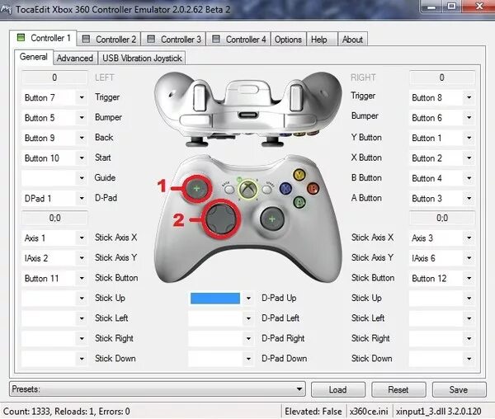Screen dimensions: 495x419
Task: Click the green status icon on Controller 1 tab
Action: [x=21, y=38]
